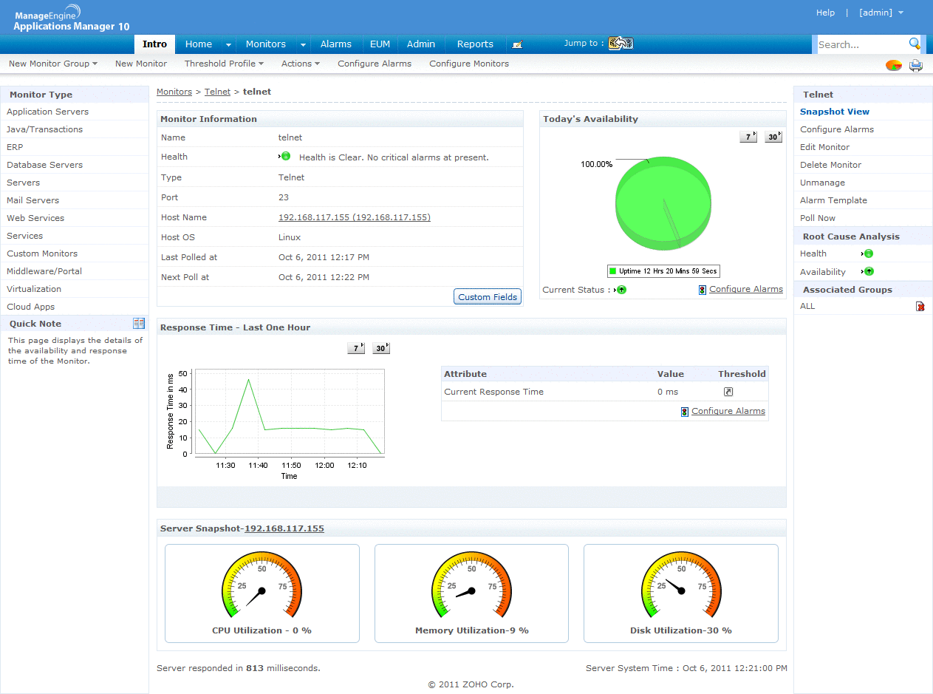Click the ALL associated groups alarm icon
Screen dimensions: 933x694
click(x=920, y=305)
